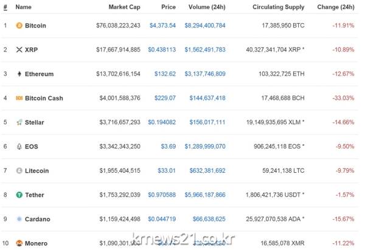The width and height of the screenshot is (365, 250).
Task: Click the Bitcoin Cash logo icon
Action: click(x=19, y=98)
